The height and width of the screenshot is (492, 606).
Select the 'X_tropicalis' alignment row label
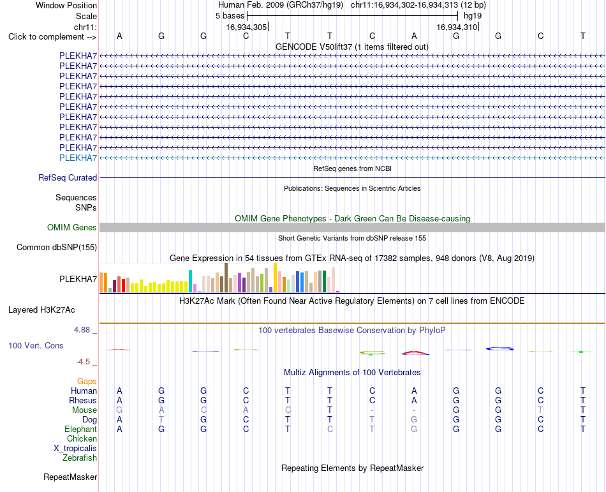click(75, 449)
